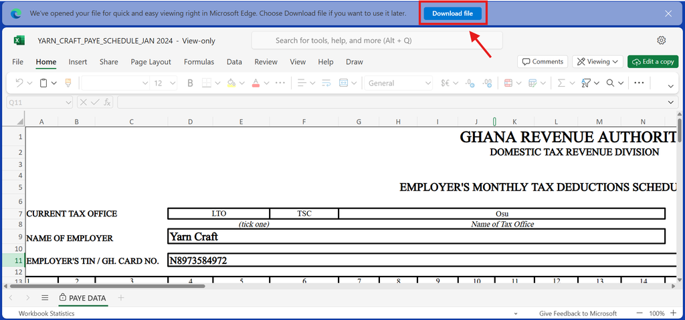
Task: Click the Find and Select magnifier icon
Action: pyautogui.click(x=610, y=83)
